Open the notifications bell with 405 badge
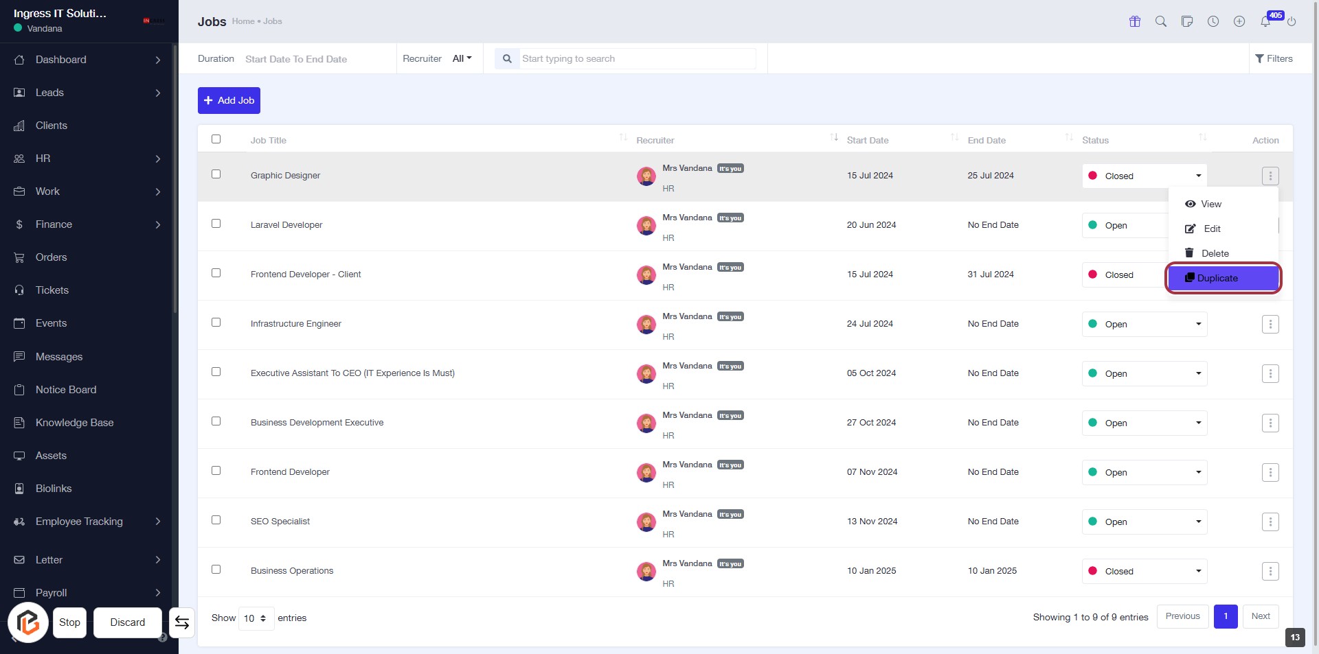This screenshot has height=654, width=1319. 1265,21
